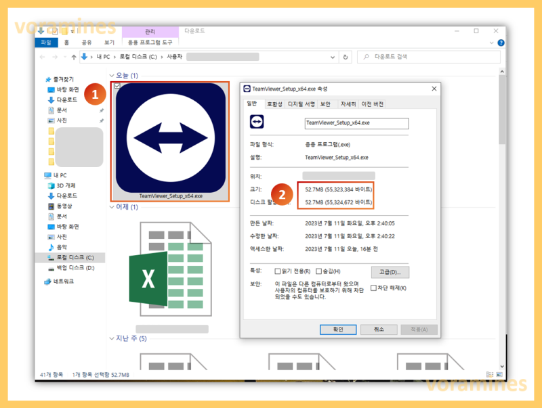Viewport: 542px width, 408px height.
Task: Collapse the 오늘 file group
Action: [113, 75]
